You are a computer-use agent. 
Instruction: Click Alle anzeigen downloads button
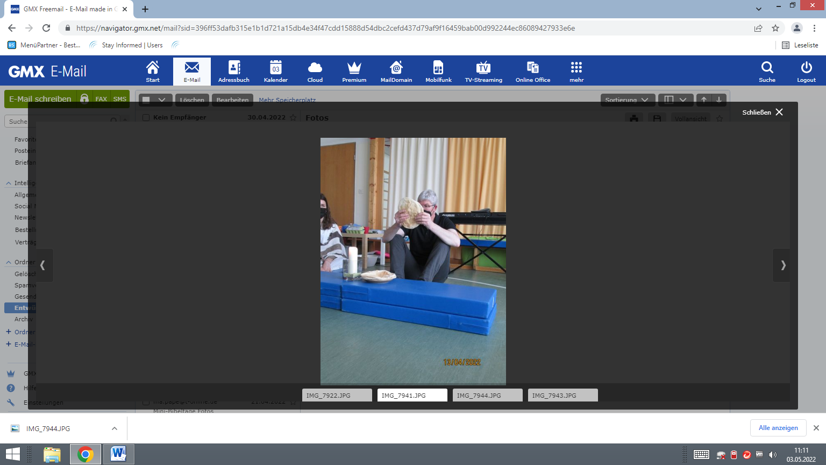point(778,428)
